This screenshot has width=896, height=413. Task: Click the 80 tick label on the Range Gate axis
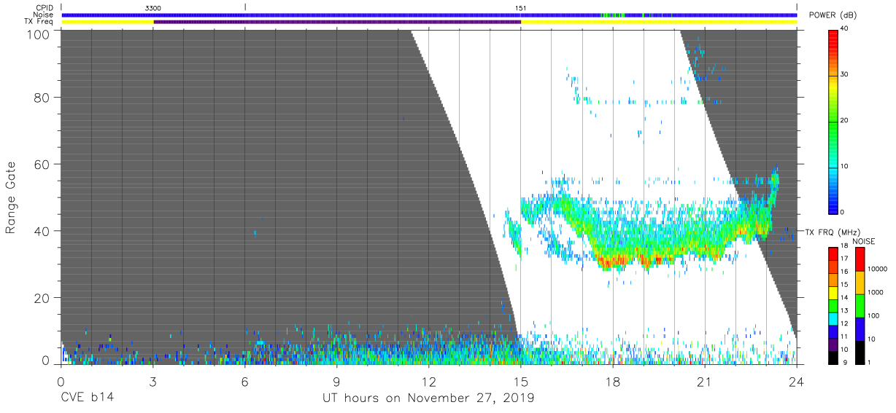click(x=43, y=97)
